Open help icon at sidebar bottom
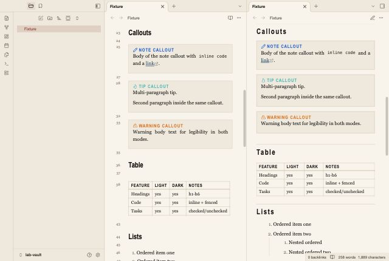This screenshot has height=261, width=389. (x=89, y=255)
